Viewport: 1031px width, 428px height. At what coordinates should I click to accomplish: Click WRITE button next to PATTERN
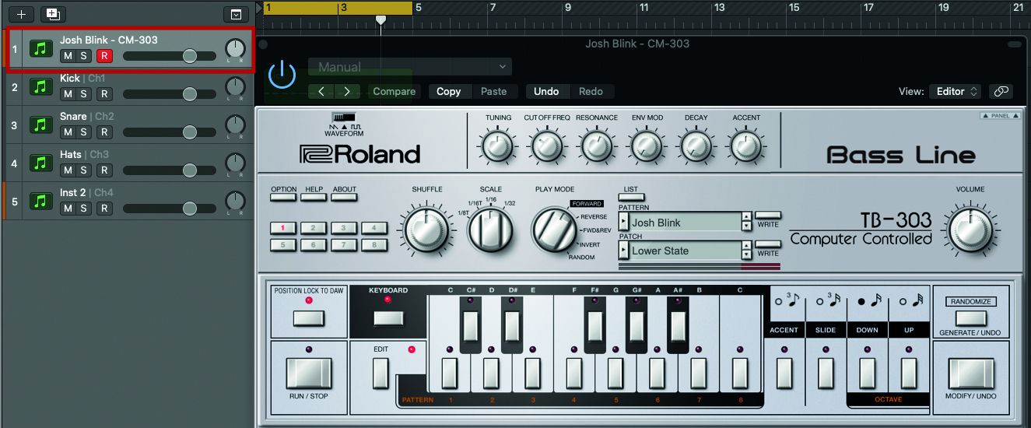click(768, 214)
